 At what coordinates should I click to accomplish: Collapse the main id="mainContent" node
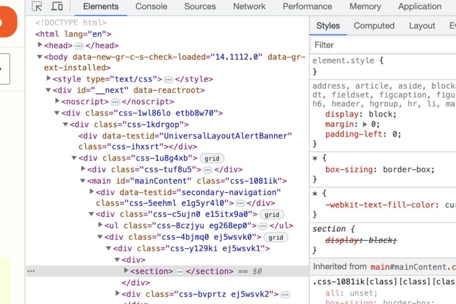(x=83, y=181)
